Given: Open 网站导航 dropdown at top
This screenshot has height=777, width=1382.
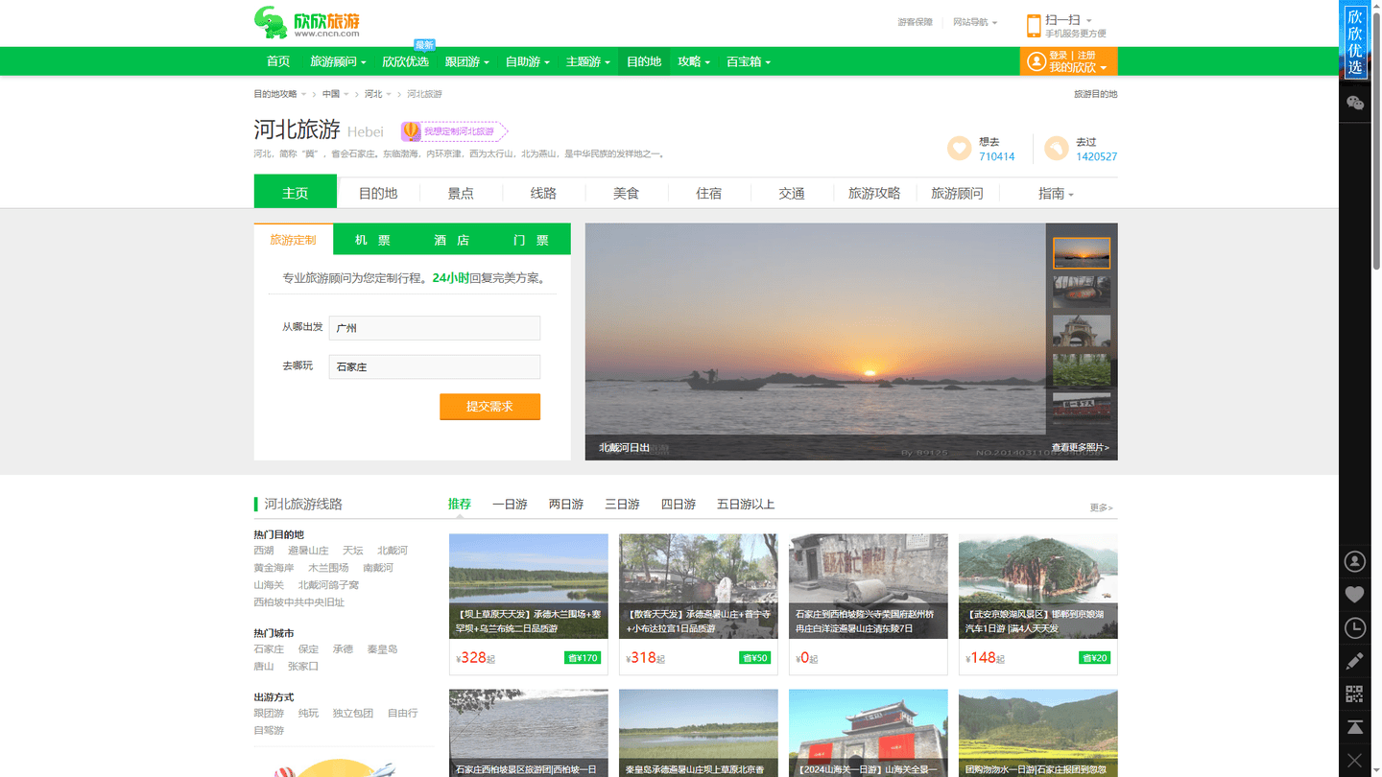Looking at the screenshot, I should coord(975,22).
